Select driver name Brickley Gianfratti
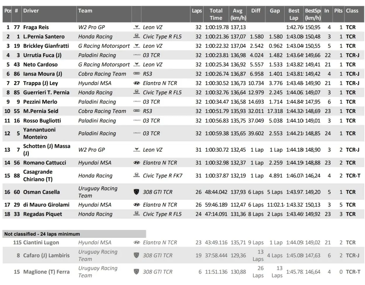 click(x=46, y=46)
